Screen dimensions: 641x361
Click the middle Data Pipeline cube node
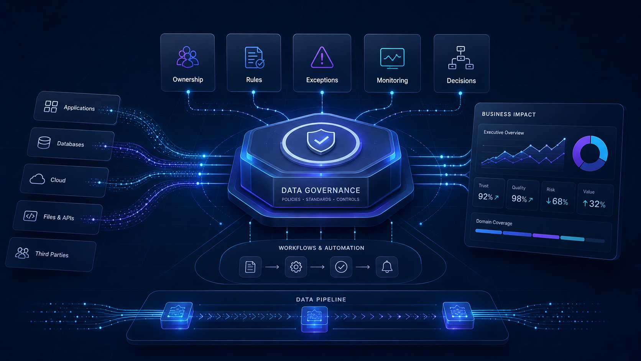pyautogui.click(x=314, y=320)
